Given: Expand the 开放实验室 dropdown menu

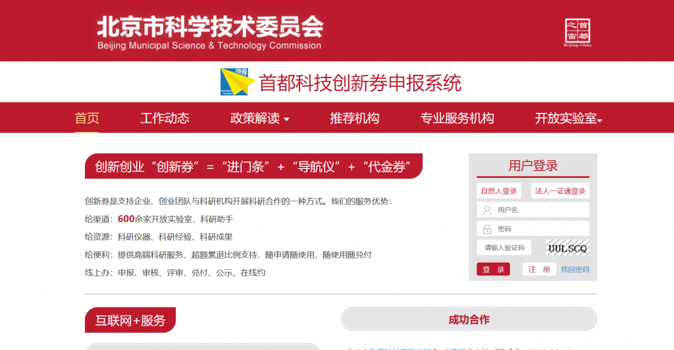Looking at the screenshot, I should coord(568,118).
